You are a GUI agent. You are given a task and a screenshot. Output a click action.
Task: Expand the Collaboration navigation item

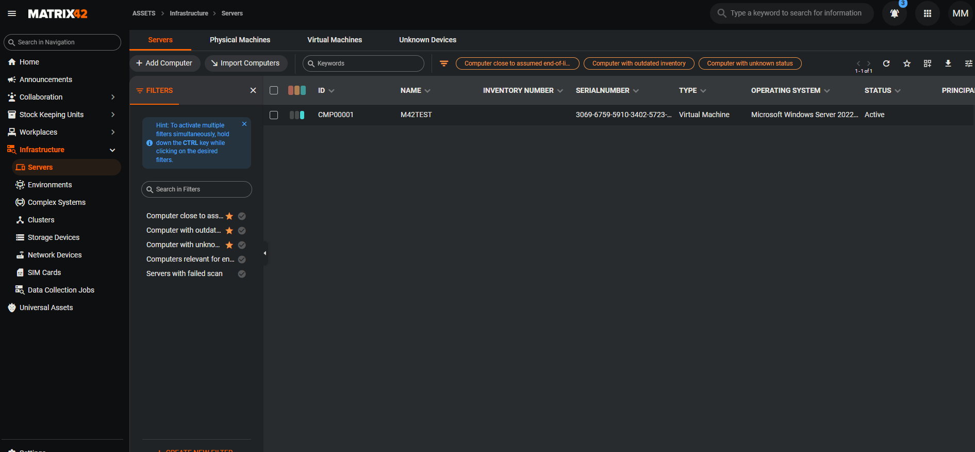[x=113, y=97]
